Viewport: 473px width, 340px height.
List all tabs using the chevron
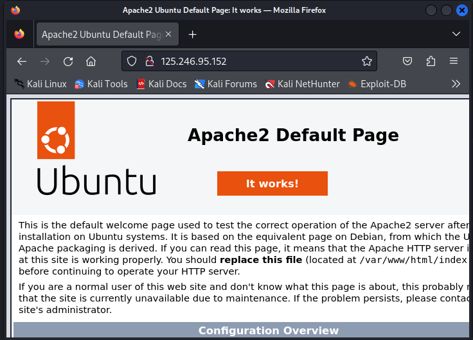coord(456,34)
